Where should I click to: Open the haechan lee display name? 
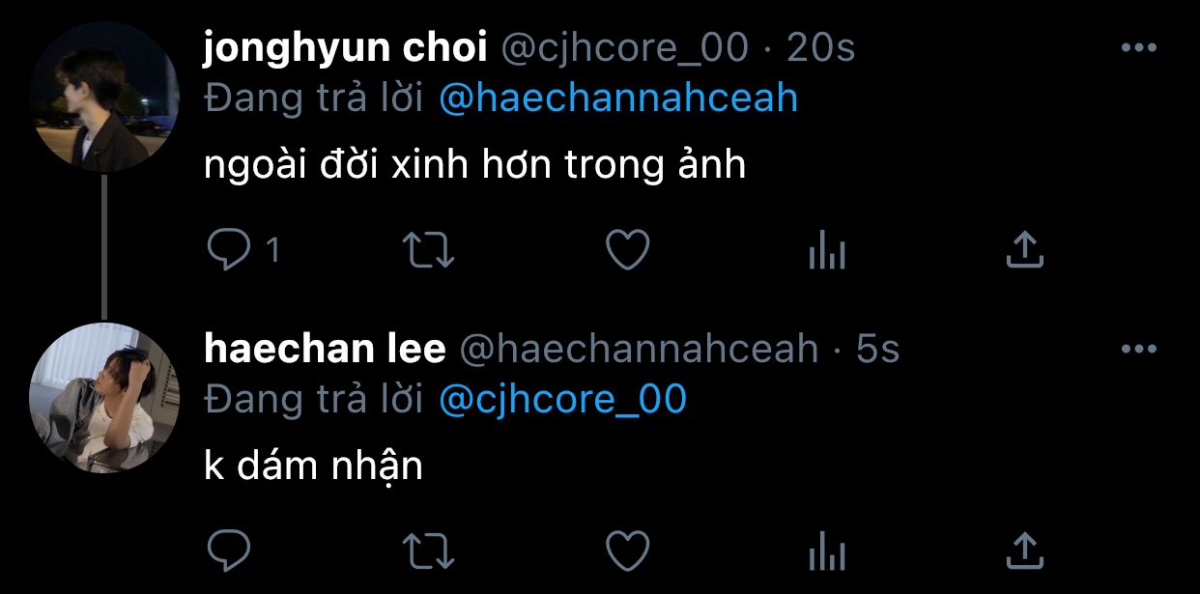[x=325, y=349]
